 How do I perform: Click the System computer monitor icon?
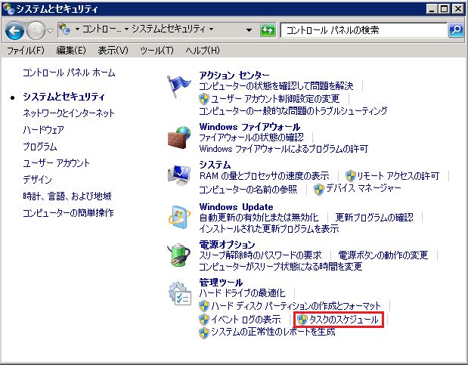coord(179,175)
